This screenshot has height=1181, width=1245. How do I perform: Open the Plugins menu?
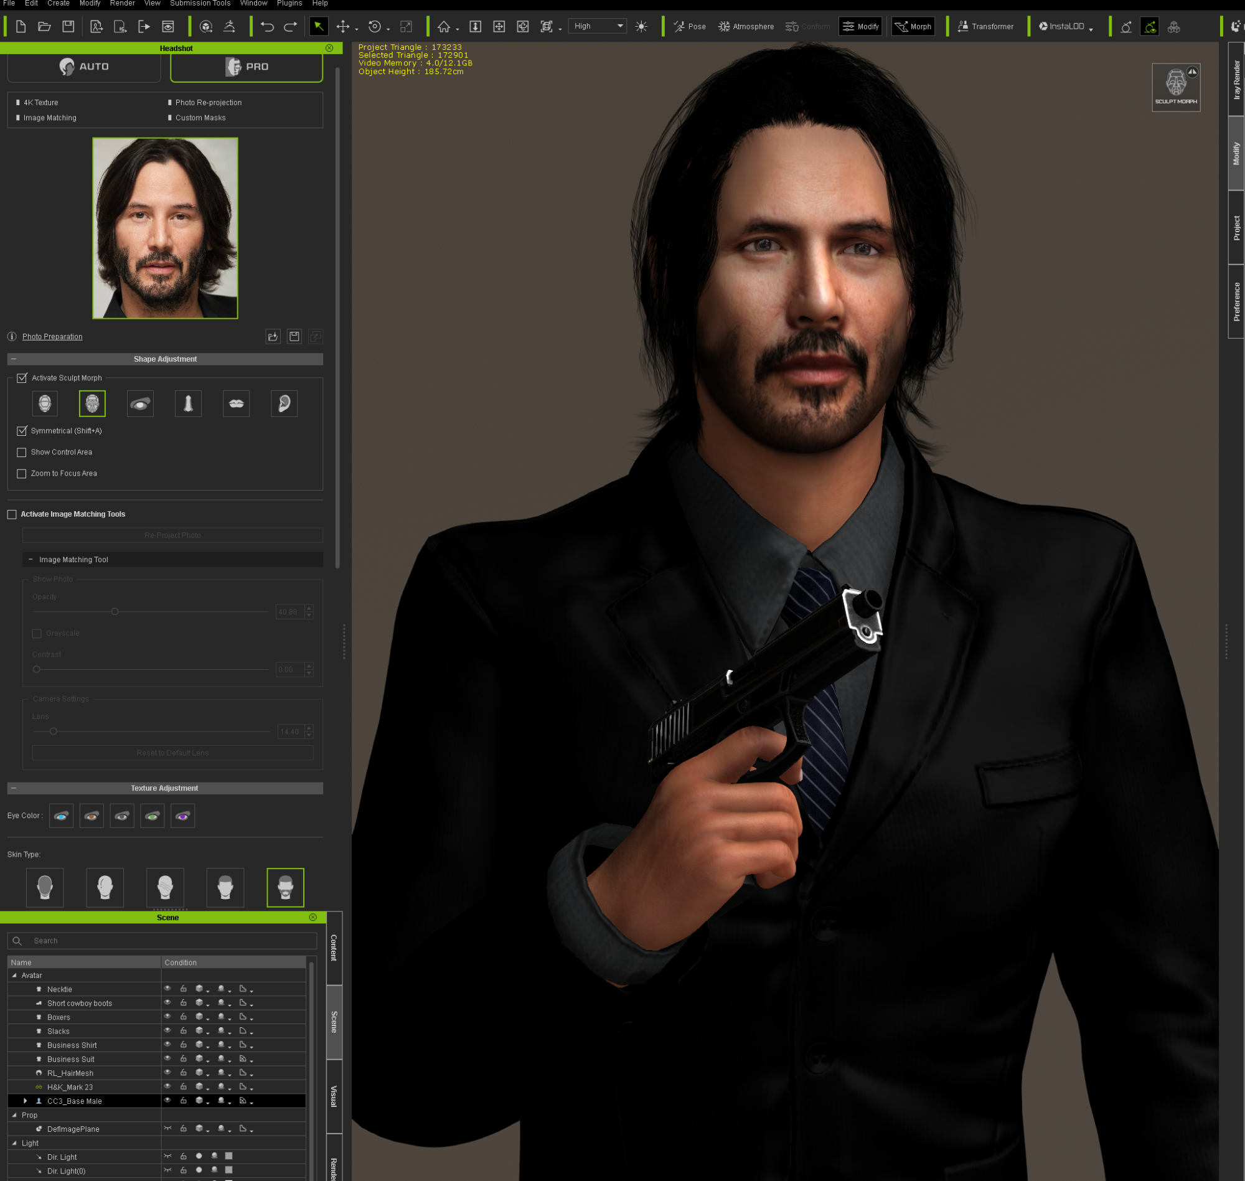coord(289,4)
